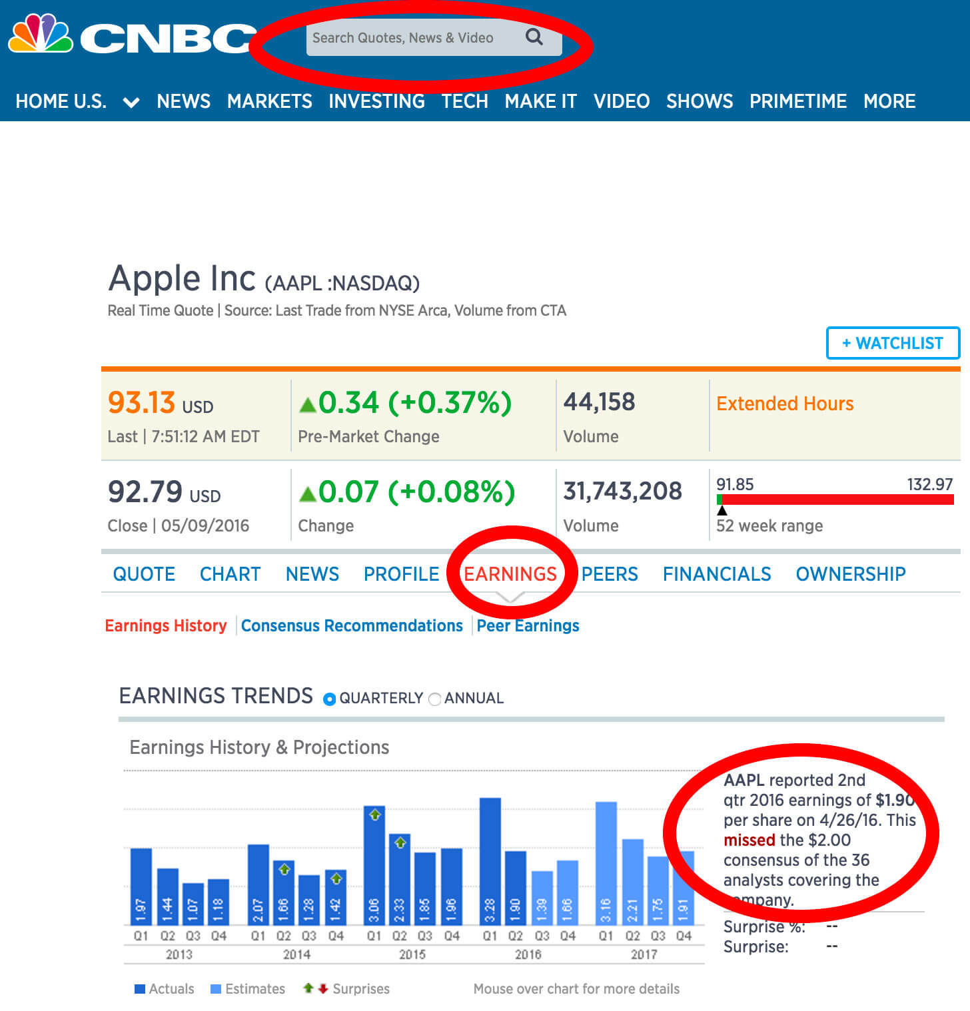Expand the HOME U.S. edition dropdown chevron

point(131,102)
